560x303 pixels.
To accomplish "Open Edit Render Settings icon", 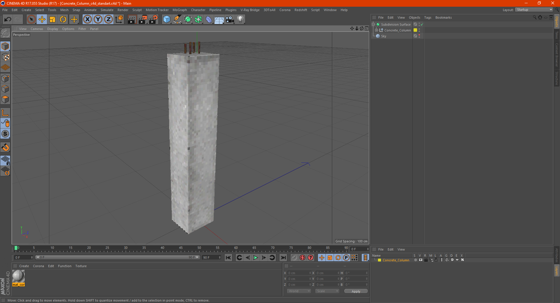I will tap(153, 20).
